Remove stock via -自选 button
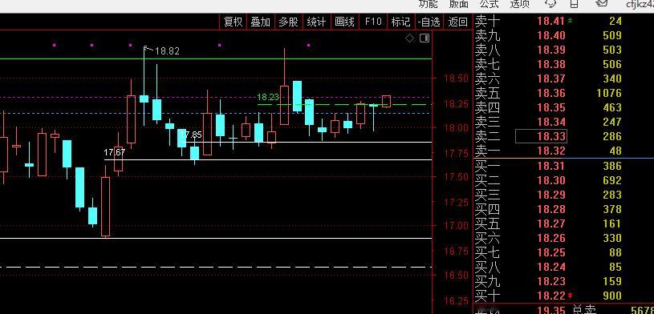This screenshot has width=654, height=314. pos(429,22)
